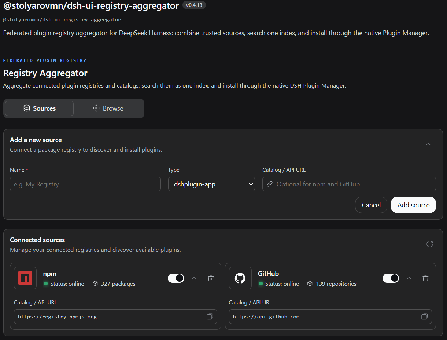
Task: Click the GitHub repositories cube icon
Action: tap(310, 284)
